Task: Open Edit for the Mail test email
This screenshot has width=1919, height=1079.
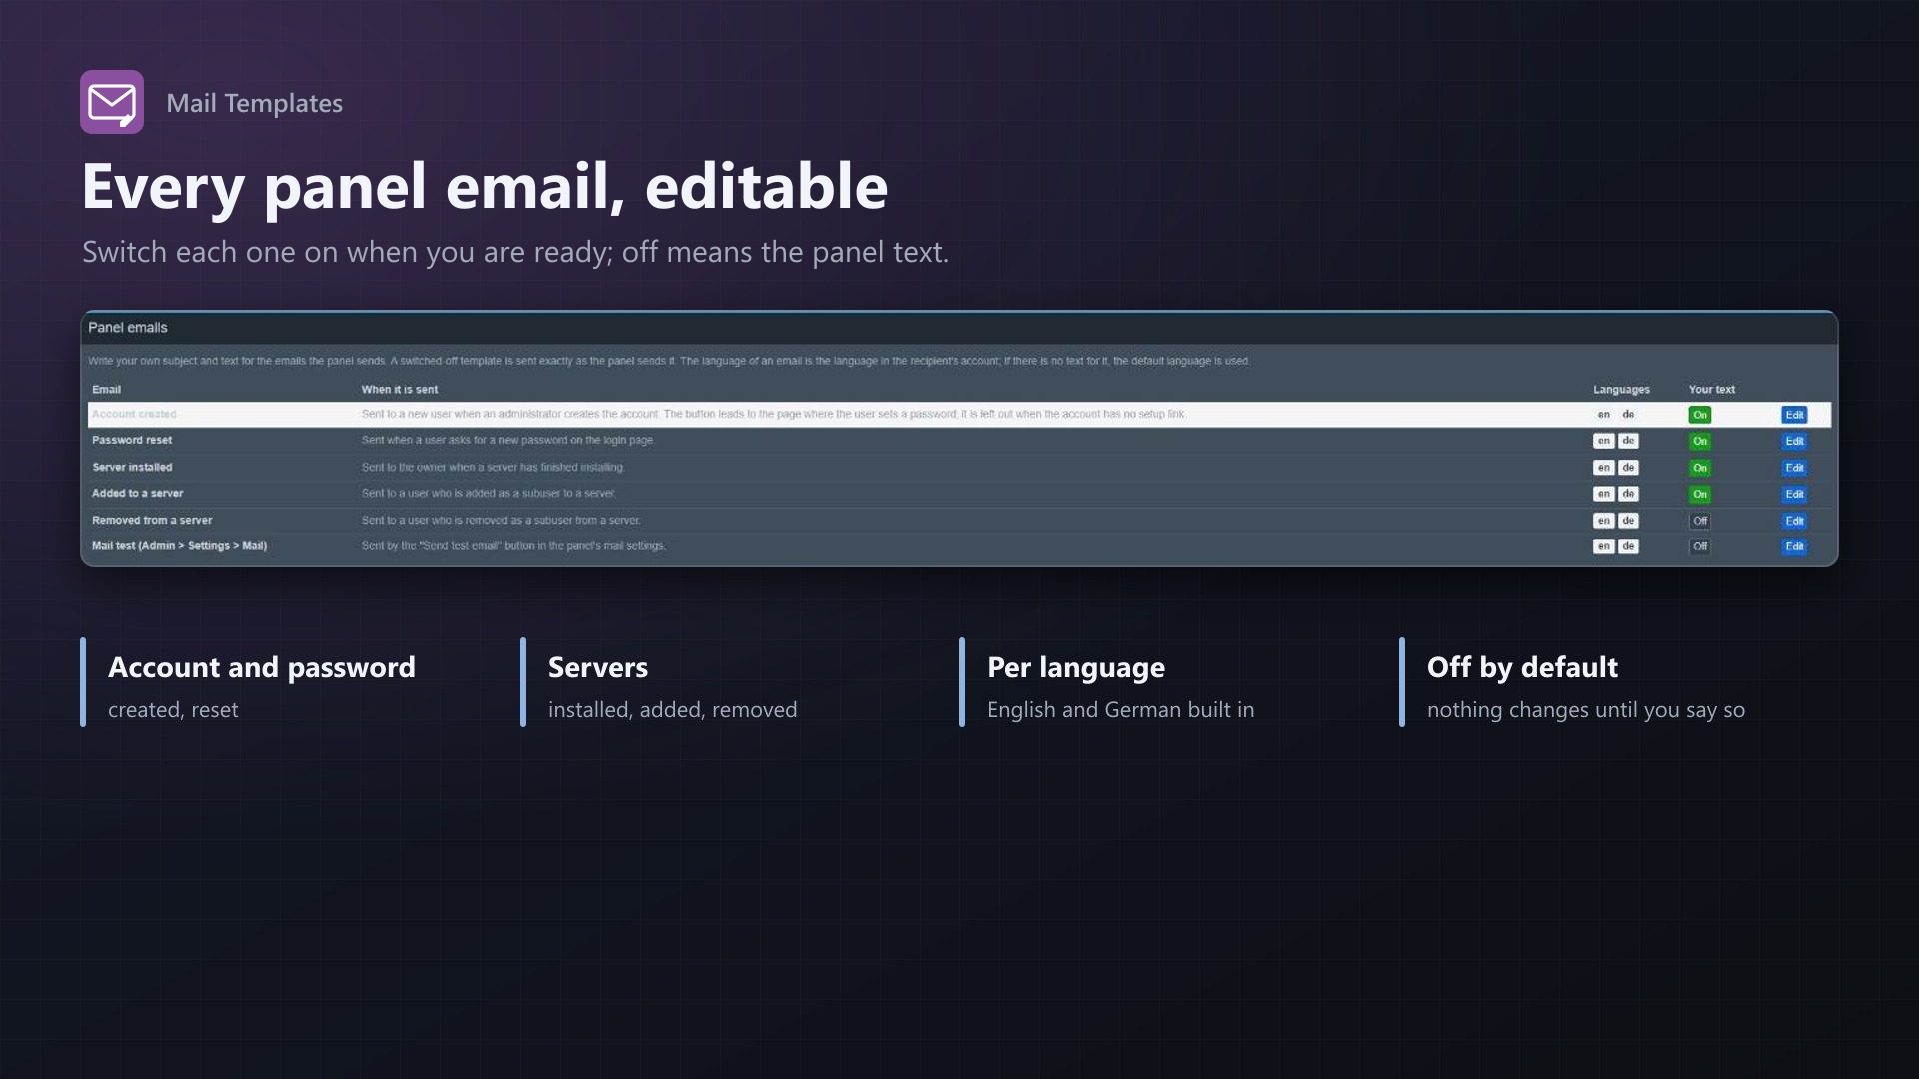Action: [1794, 546]
